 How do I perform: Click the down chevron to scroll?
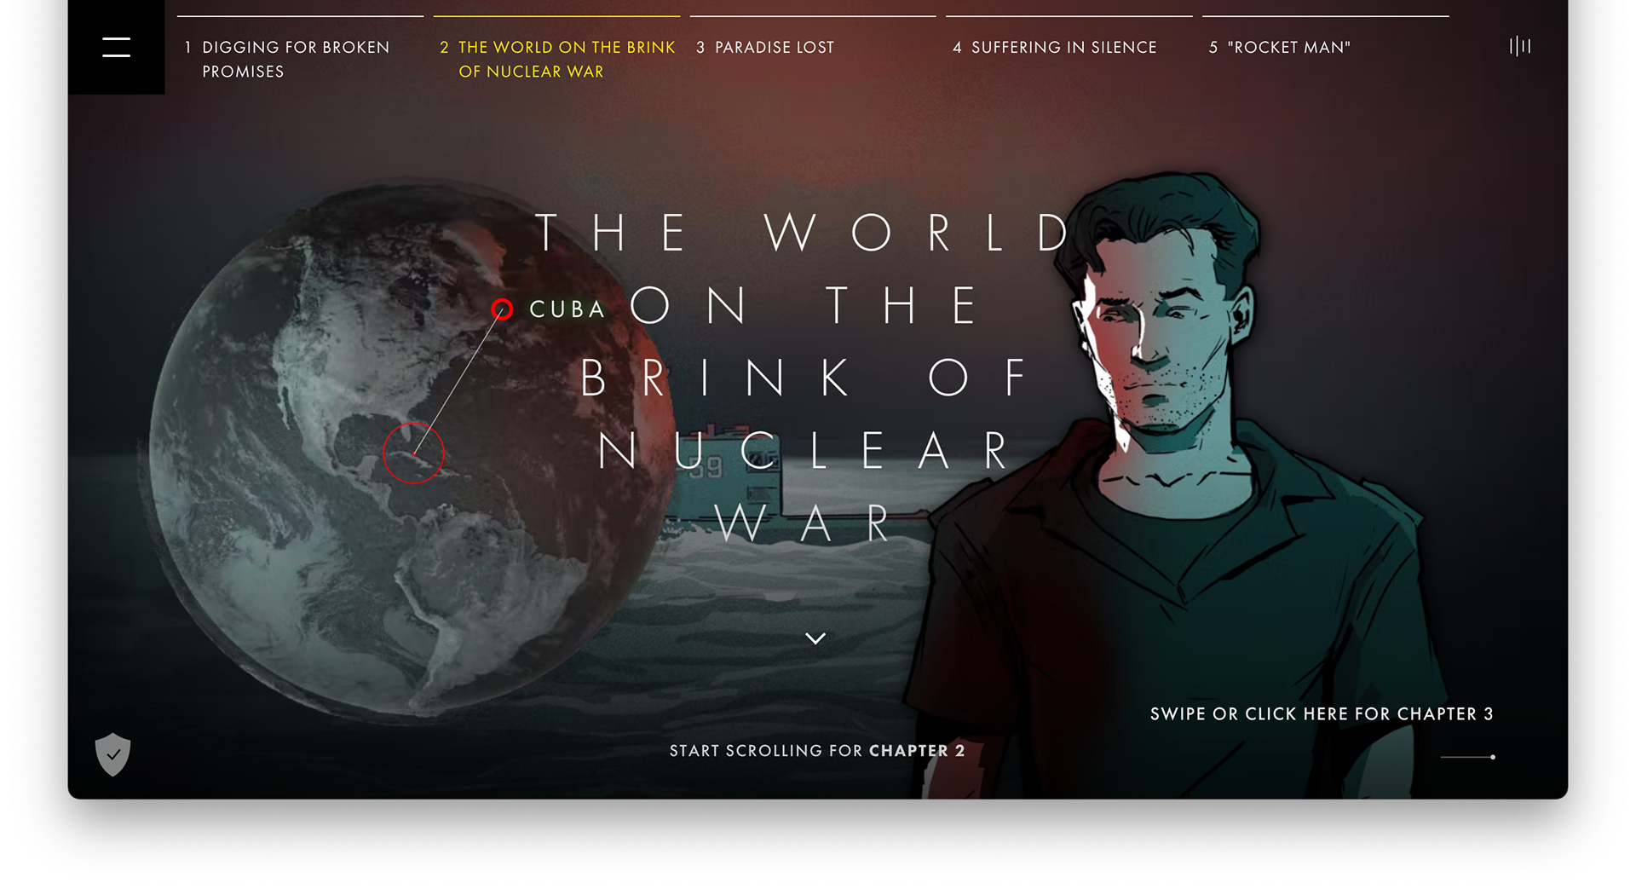[815, 638]
